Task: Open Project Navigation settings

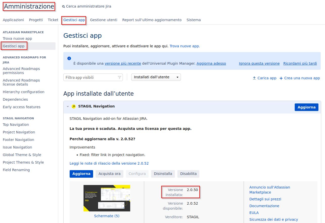Action: (x=19, y=132)
